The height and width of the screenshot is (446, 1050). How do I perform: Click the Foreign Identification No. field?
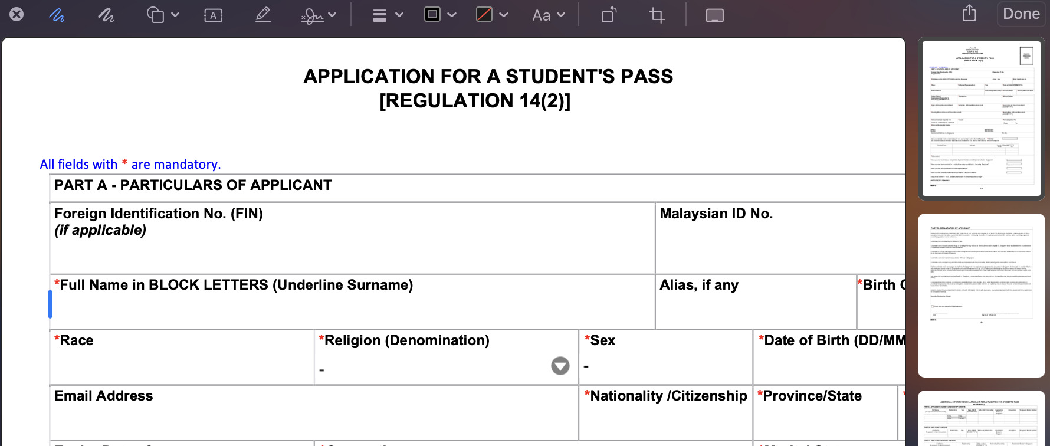[352, 238]
